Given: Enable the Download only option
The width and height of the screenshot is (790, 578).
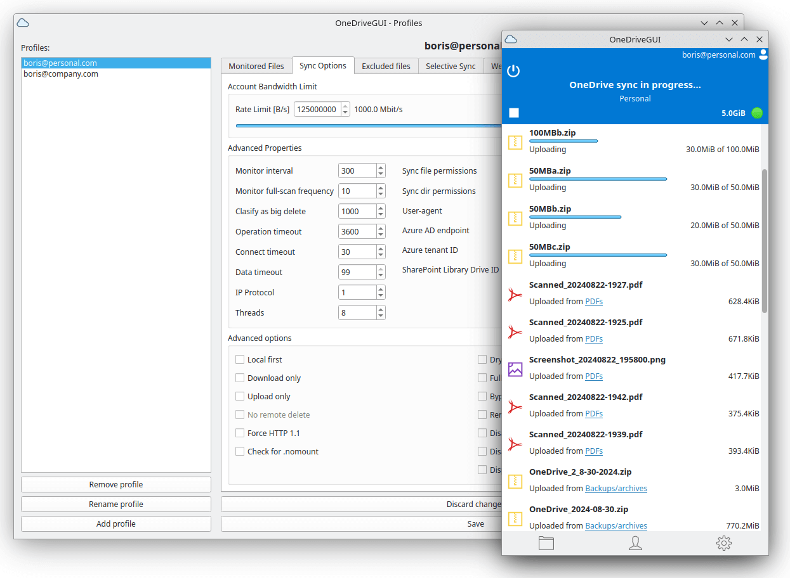Looking at the screenshot, I should (240, 378).
